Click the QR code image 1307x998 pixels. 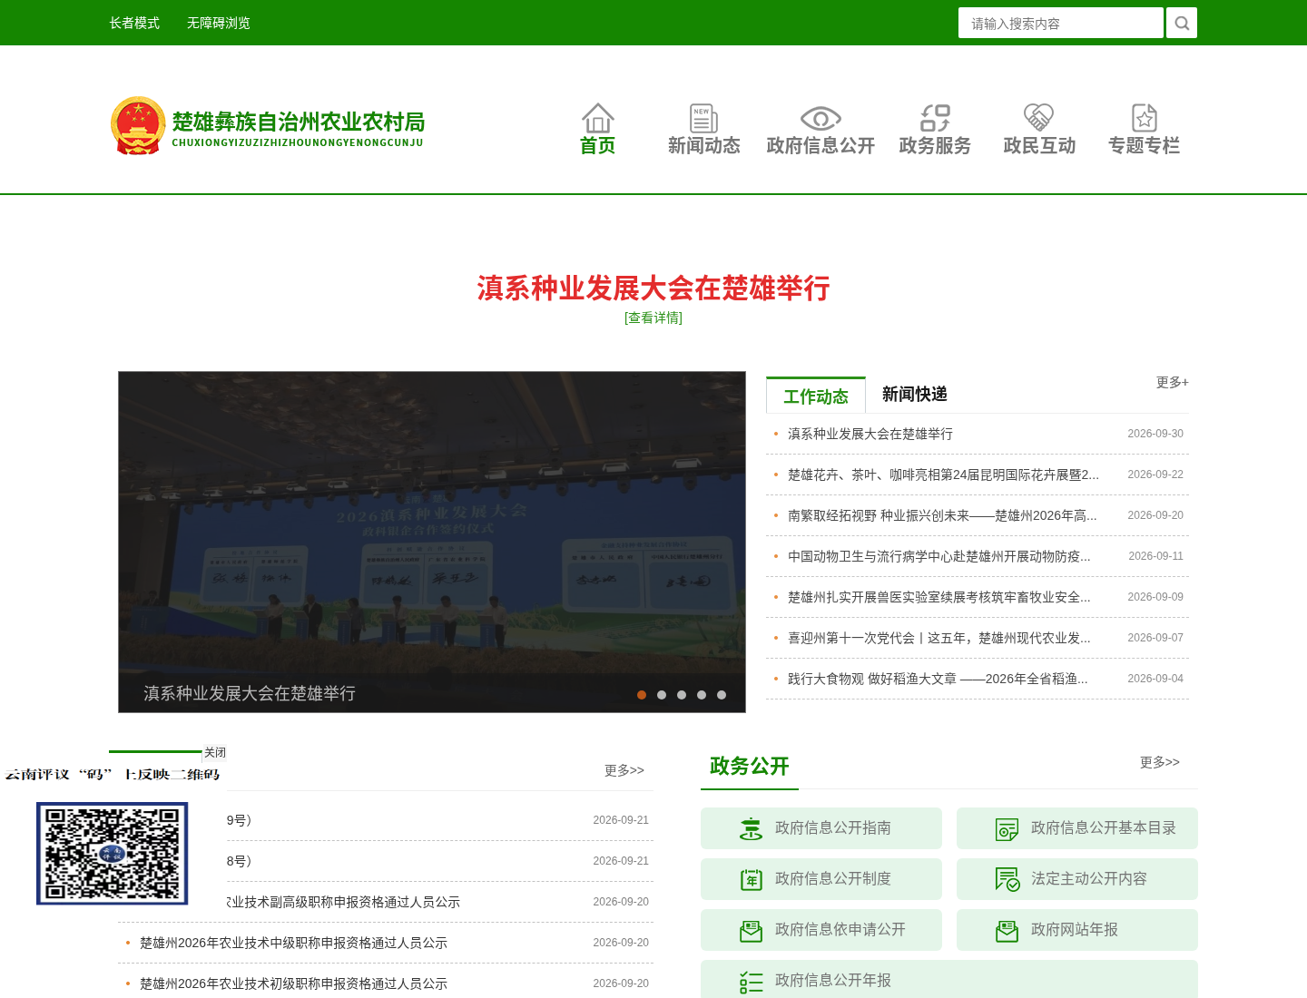click(x=112, y=853)
